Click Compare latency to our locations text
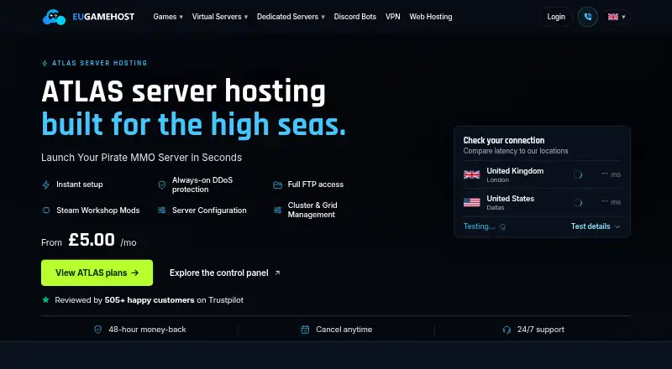Screen dimensions: 672x369 click(x=516, y=151)
